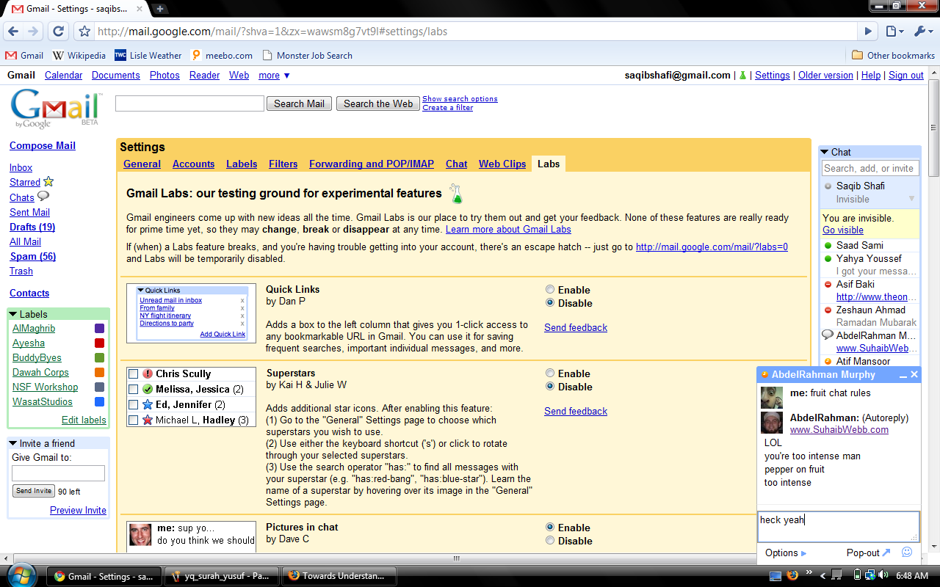Collapse the Quick Links preview box header
The height and width of the screenshot is (587, 940).
[x=140, y=291]
